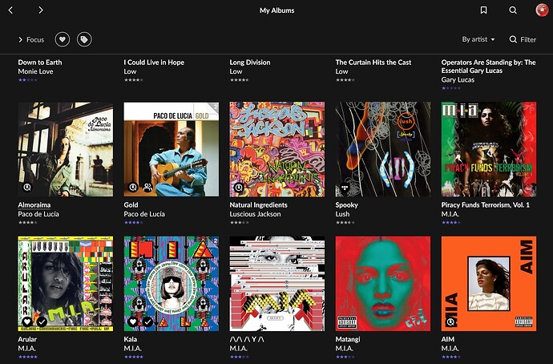This screenshot has height=364, width=553.
Task: Click the Natural Ingredients title
Action: 259,205
